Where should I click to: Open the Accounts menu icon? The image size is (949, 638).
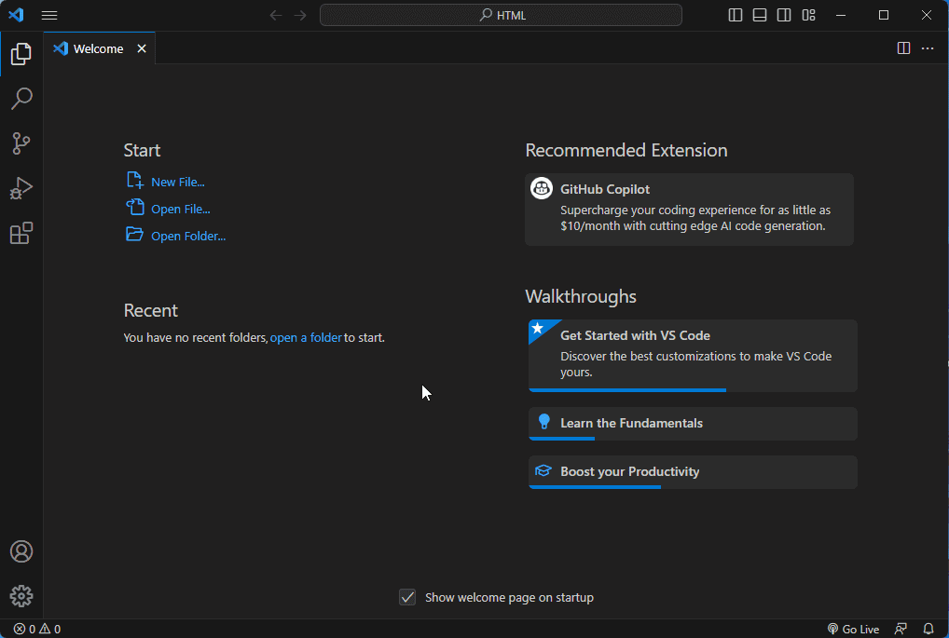[x=21, y=551]
